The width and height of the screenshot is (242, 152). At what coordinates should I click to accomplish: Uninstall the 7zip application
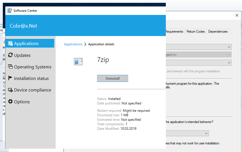pos(112,79)
